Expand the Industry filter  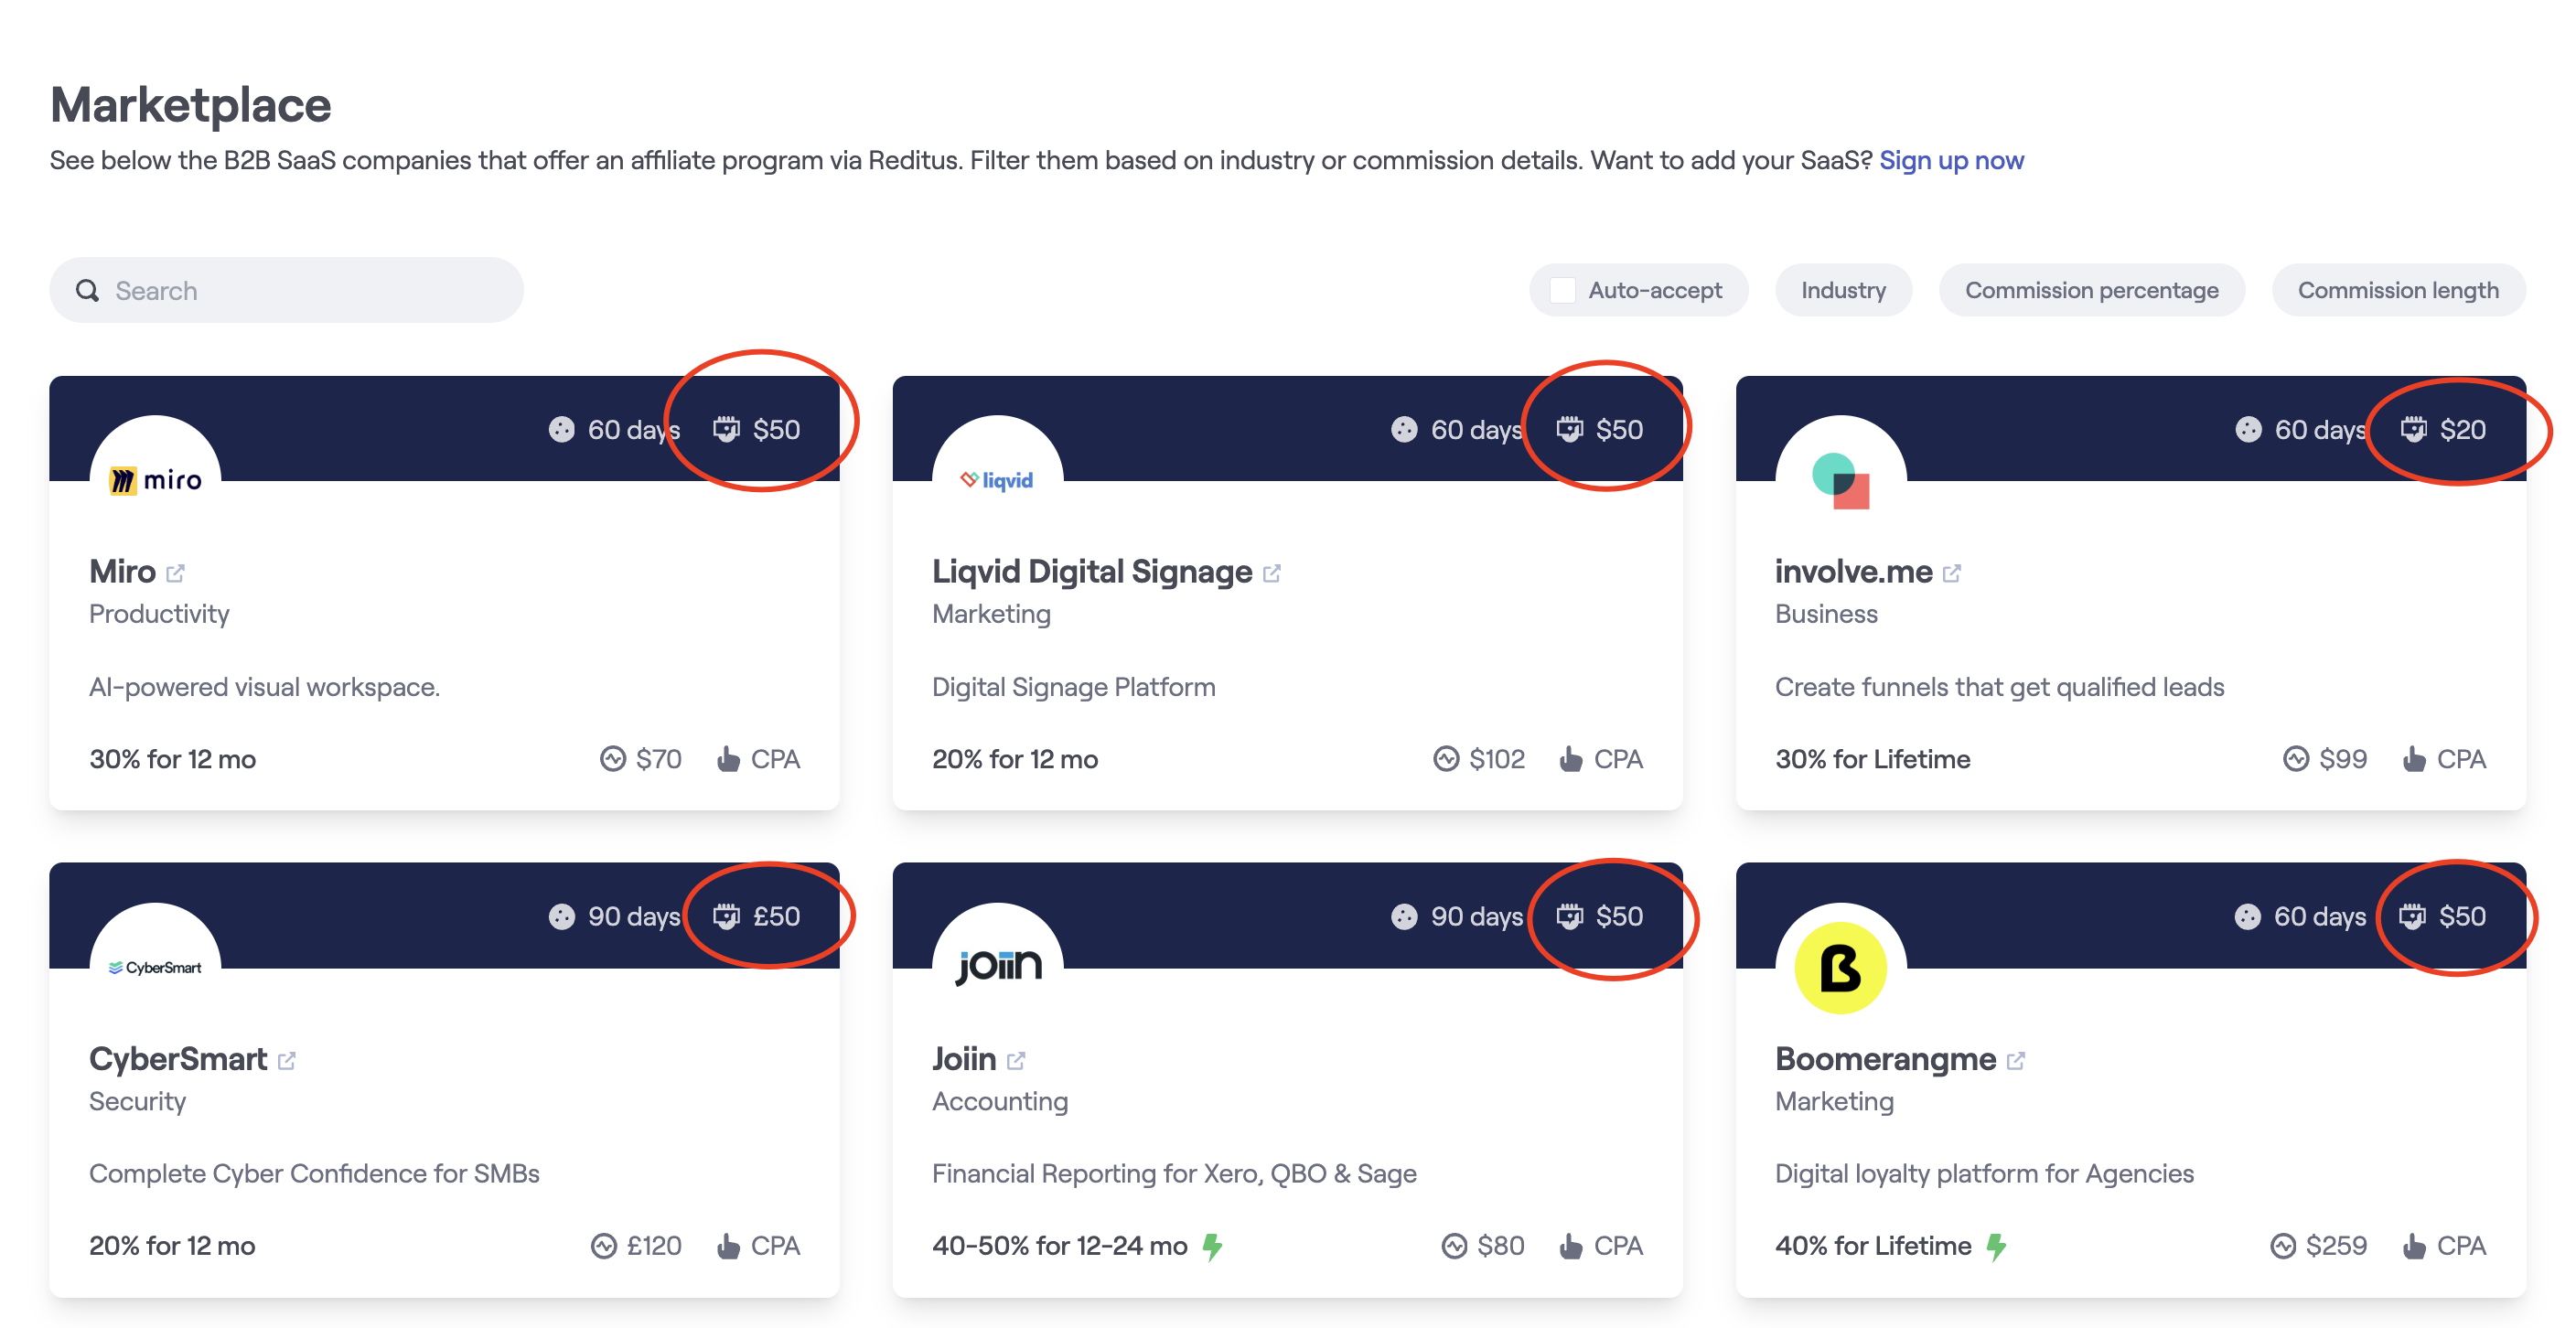1843,290
